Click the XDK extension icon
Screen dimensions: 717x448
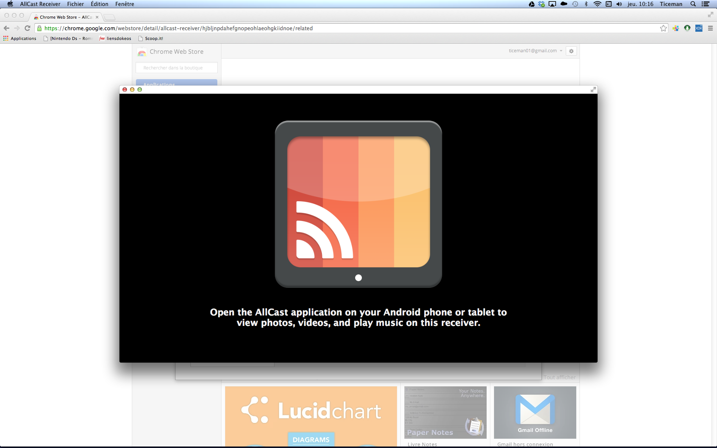(x=699, y=28)
